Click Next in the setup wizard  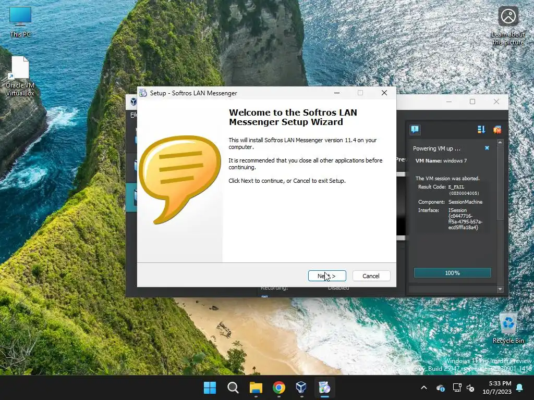(327, 276)
